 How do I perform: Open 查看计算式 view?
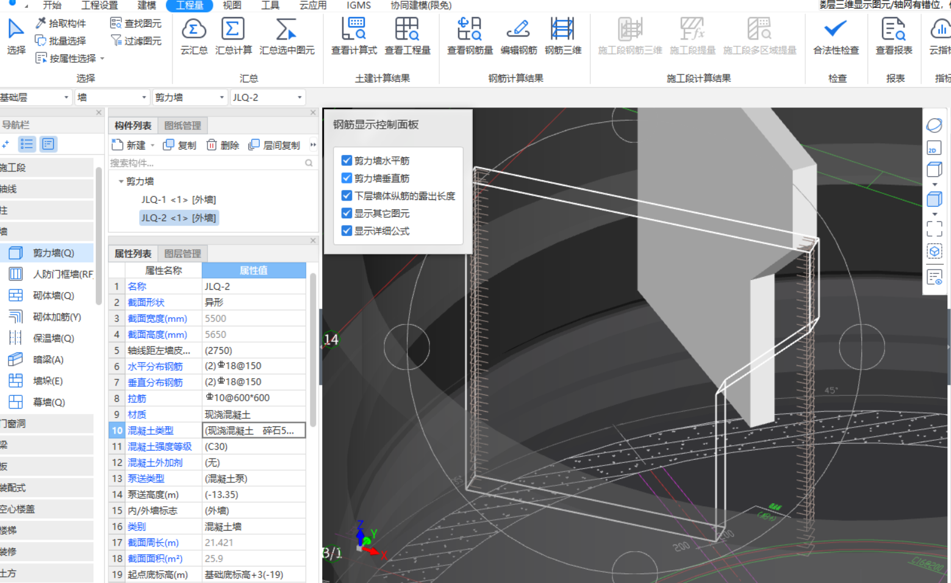(x=354, y=37)
